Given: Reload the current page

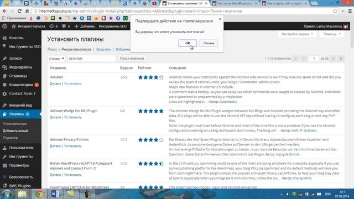Looking at the screenshot, I should tap(19, 11).
